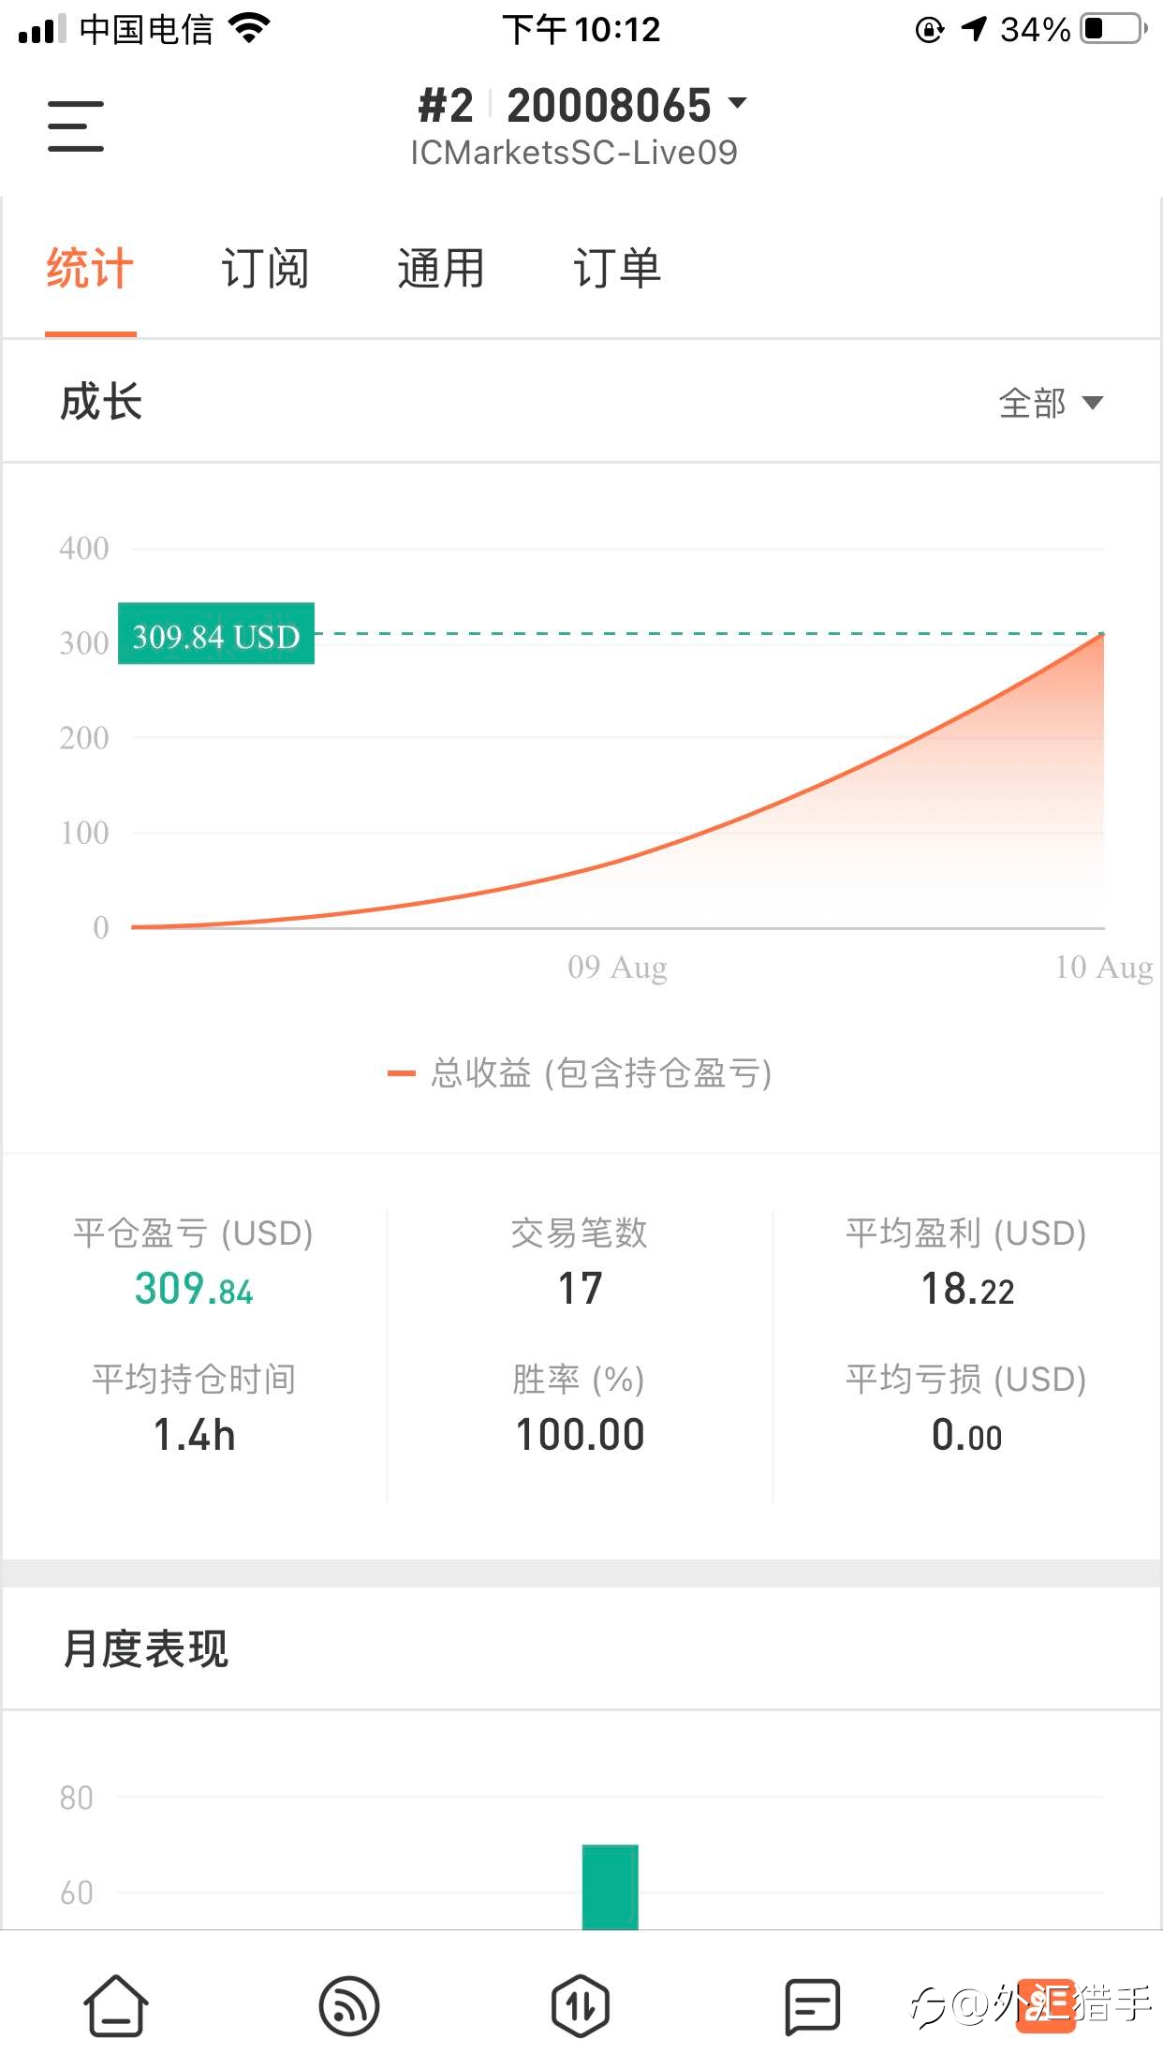
Task: Select the 统计 tab
Action: tap(90, 269)
